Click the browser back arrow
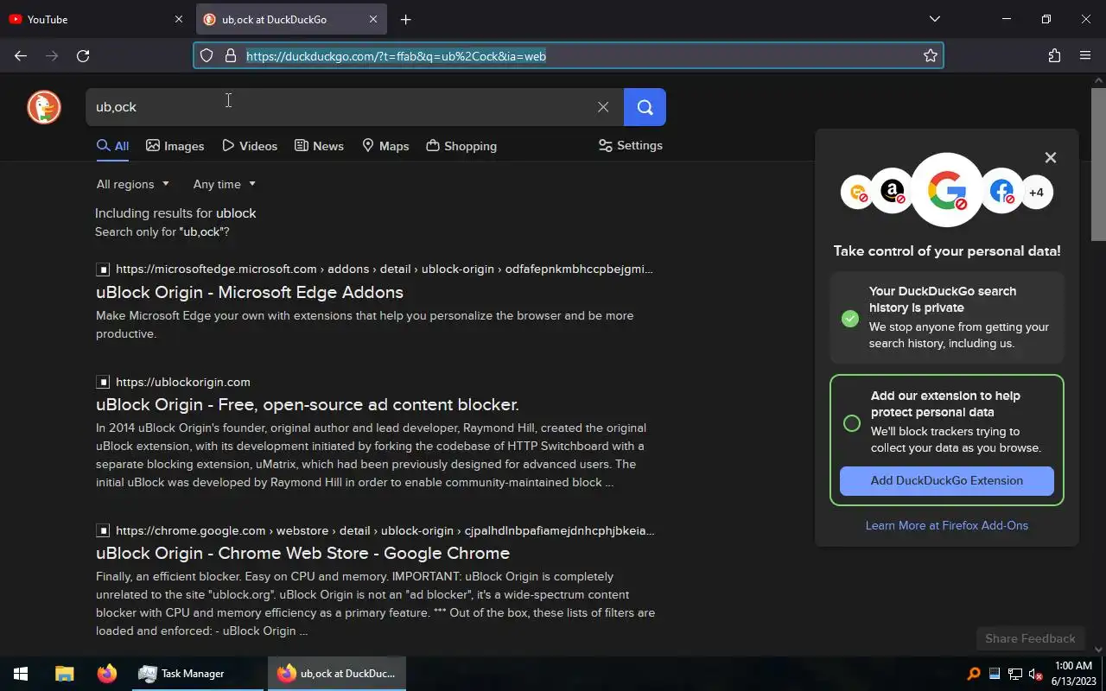Image resolution: width=1106 pixels, height=691 pixels. click(x=21, y=56)
